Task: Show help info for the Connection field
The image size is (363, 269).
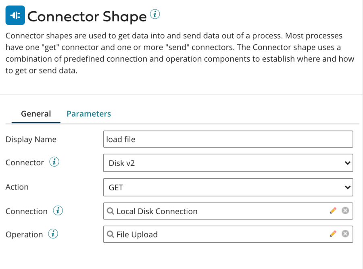Action: click(x=58, y=211)
